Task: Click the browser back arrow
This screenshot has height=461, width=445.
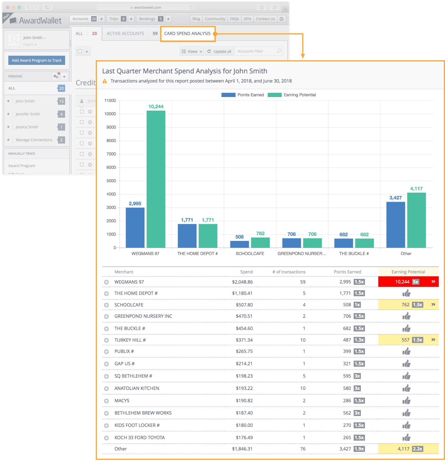Action: pos(28,7)
